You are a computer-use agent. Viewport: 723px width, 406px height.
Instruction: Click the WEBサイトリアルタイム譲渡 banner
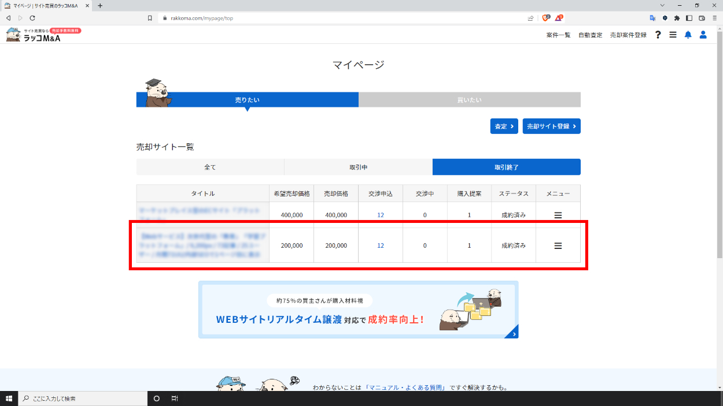pyautogui.click(x=358, y=310)
